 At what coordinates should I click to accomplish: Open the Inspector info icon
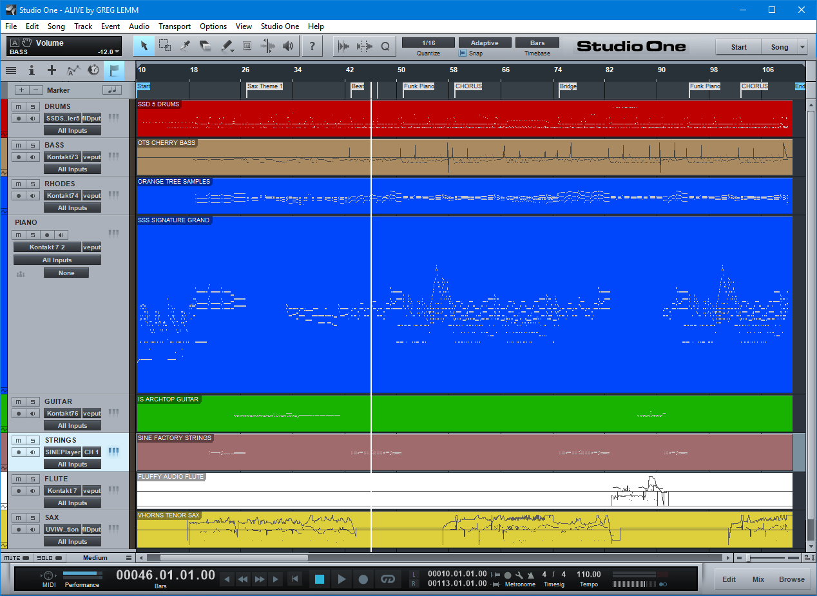click(32, 70)
